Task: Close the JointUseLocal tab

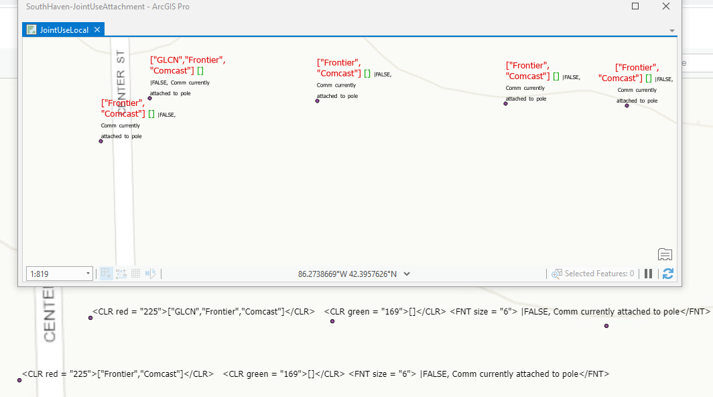Action: tap(97, 30)
